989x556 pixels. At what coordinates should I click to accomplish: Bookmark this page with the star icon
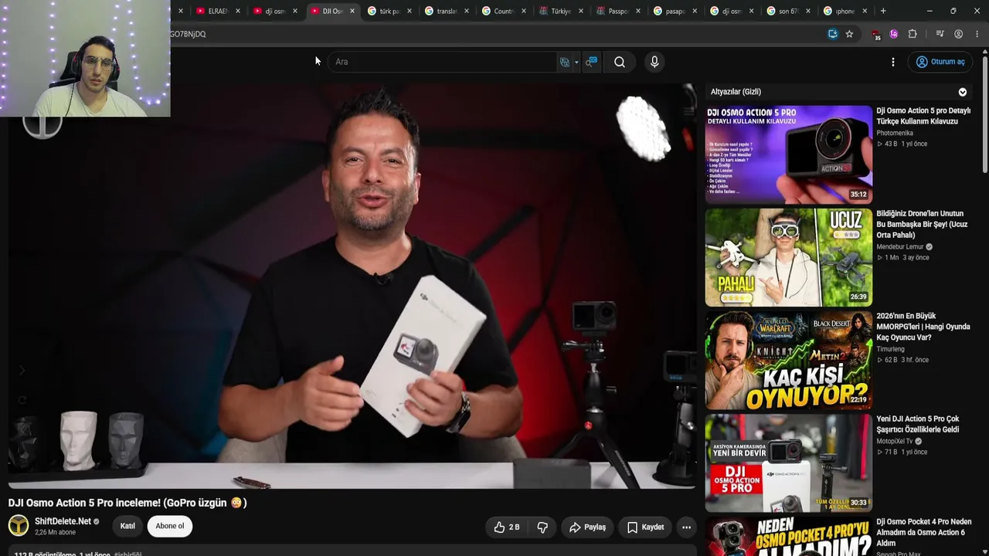(x=849, y=34)
